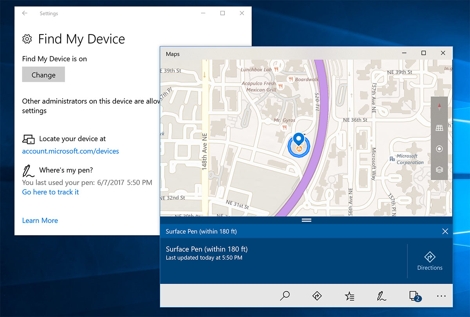Open map views icon showing badge 2
Screen dimensions: 470x317
click(414, 296)
